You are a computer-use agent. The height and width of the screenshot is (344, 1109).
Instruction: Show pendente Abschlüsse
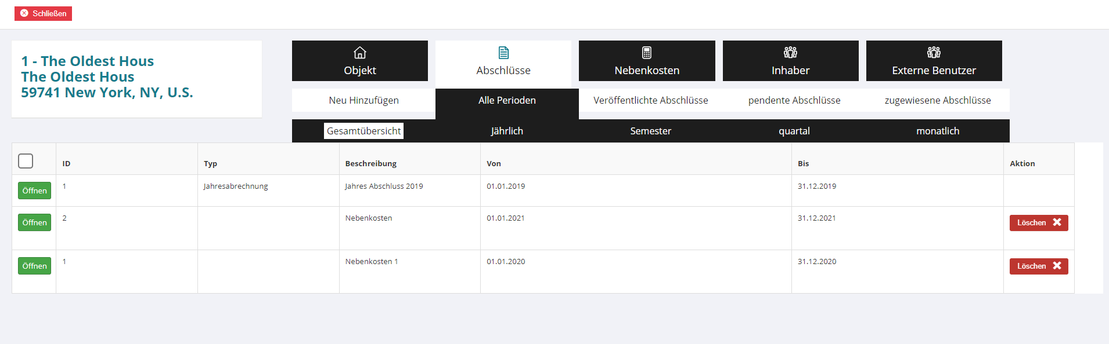point(794,100)
